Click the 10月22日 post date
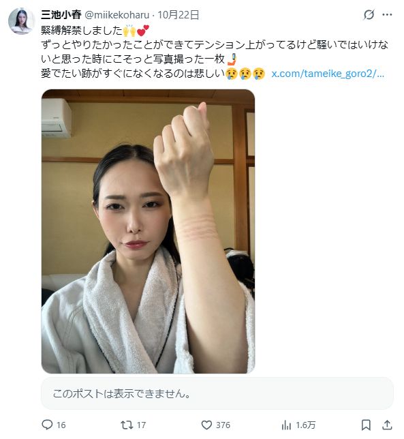 pos(178,15)
